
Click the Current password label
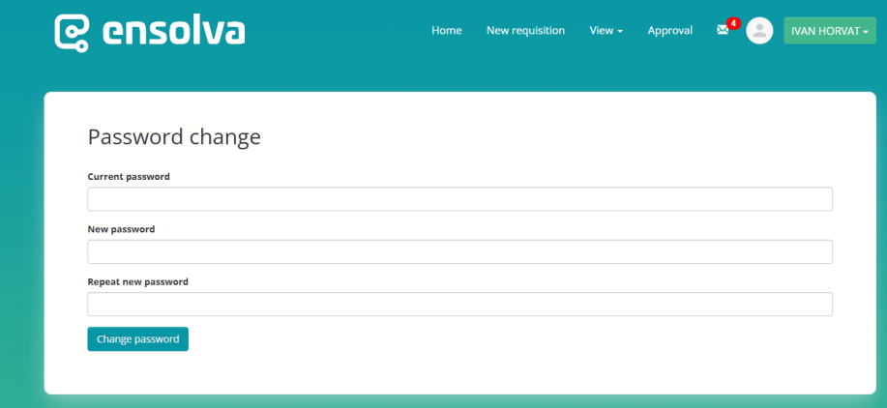[129, 177]
